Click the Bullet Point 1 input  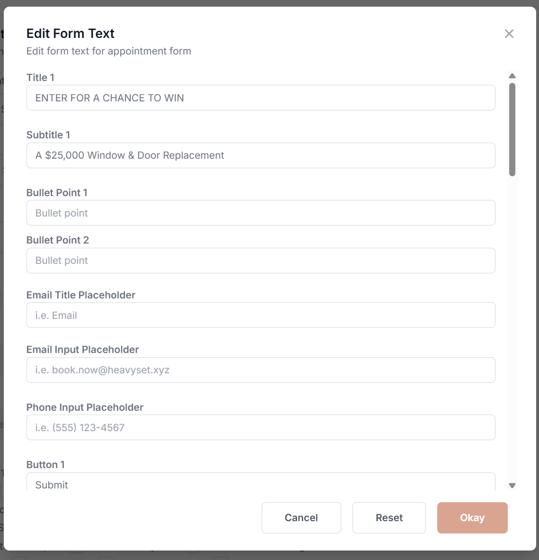[x=260, y=213]
